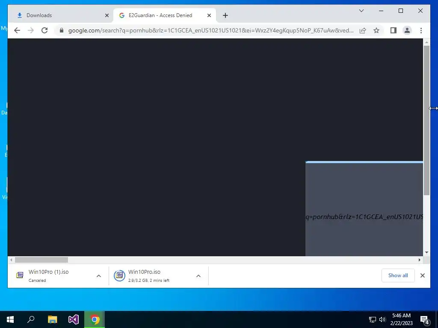Click scroll up arrow of page

[x=426, y=42]
